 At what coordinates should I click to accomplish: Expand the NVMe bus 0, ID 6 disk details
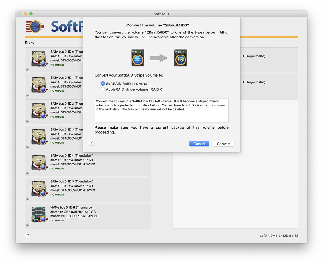click(x=28, y=225)
